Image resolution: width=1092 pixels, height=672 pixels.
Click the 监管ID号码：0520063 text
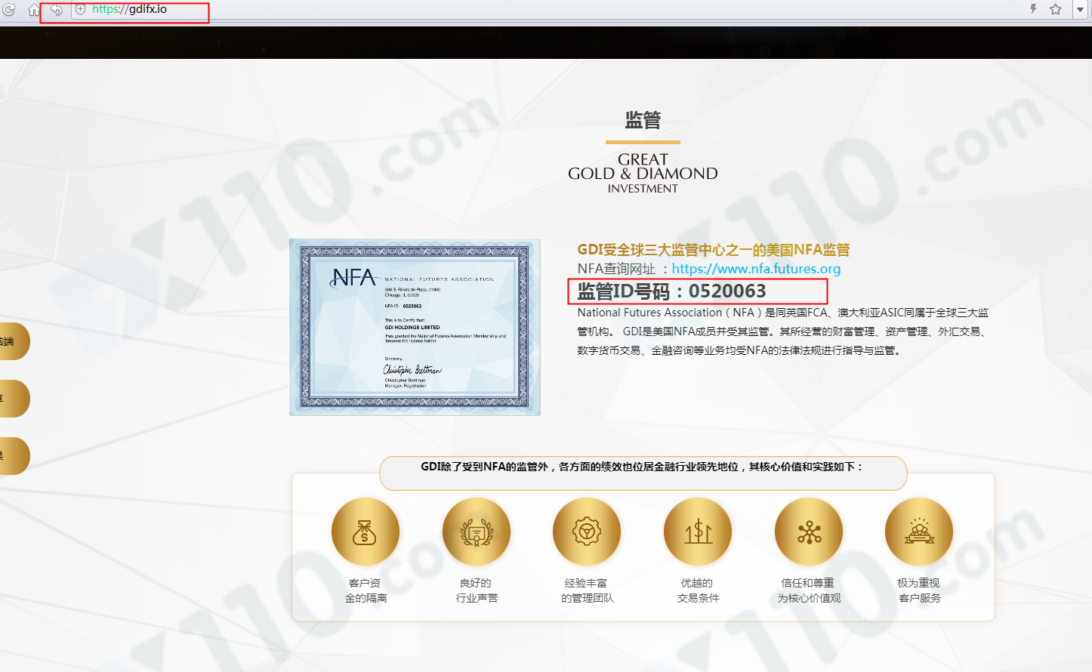pos(671,291)
